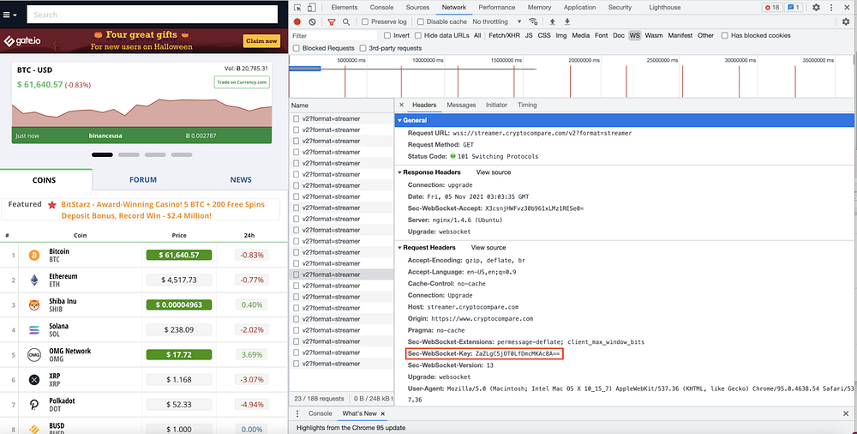This screenshot has width=857, height=434.
Task: Switch to the Performance tab
Action: coord(497,8)
